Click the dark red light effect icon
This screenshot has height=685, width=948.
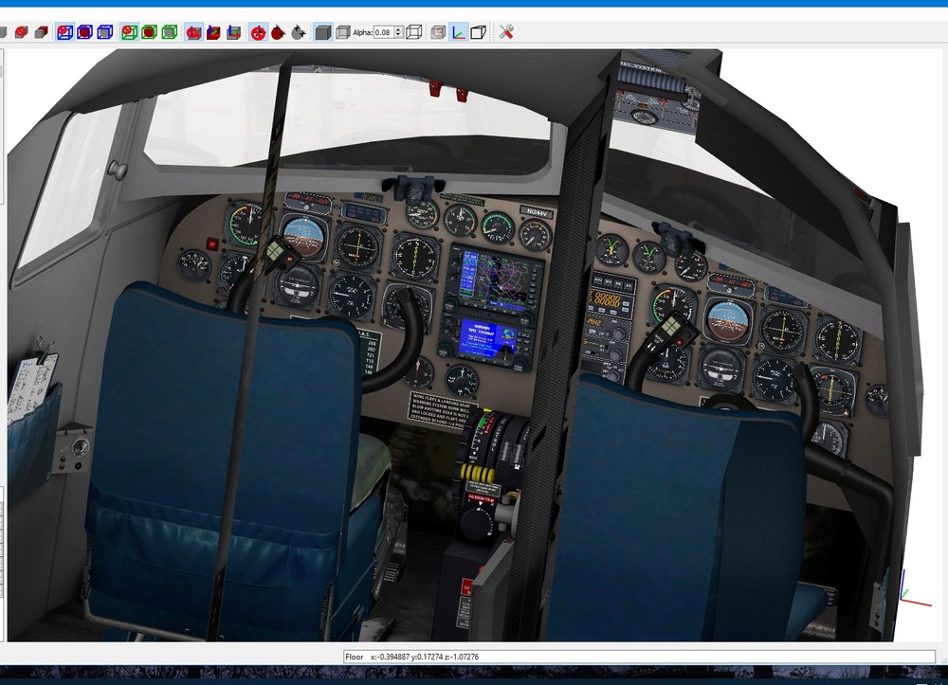click(278, 32)
